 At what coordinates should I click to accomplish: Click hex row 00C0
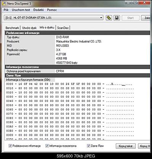pyautogui.click(x=70, y=135)
